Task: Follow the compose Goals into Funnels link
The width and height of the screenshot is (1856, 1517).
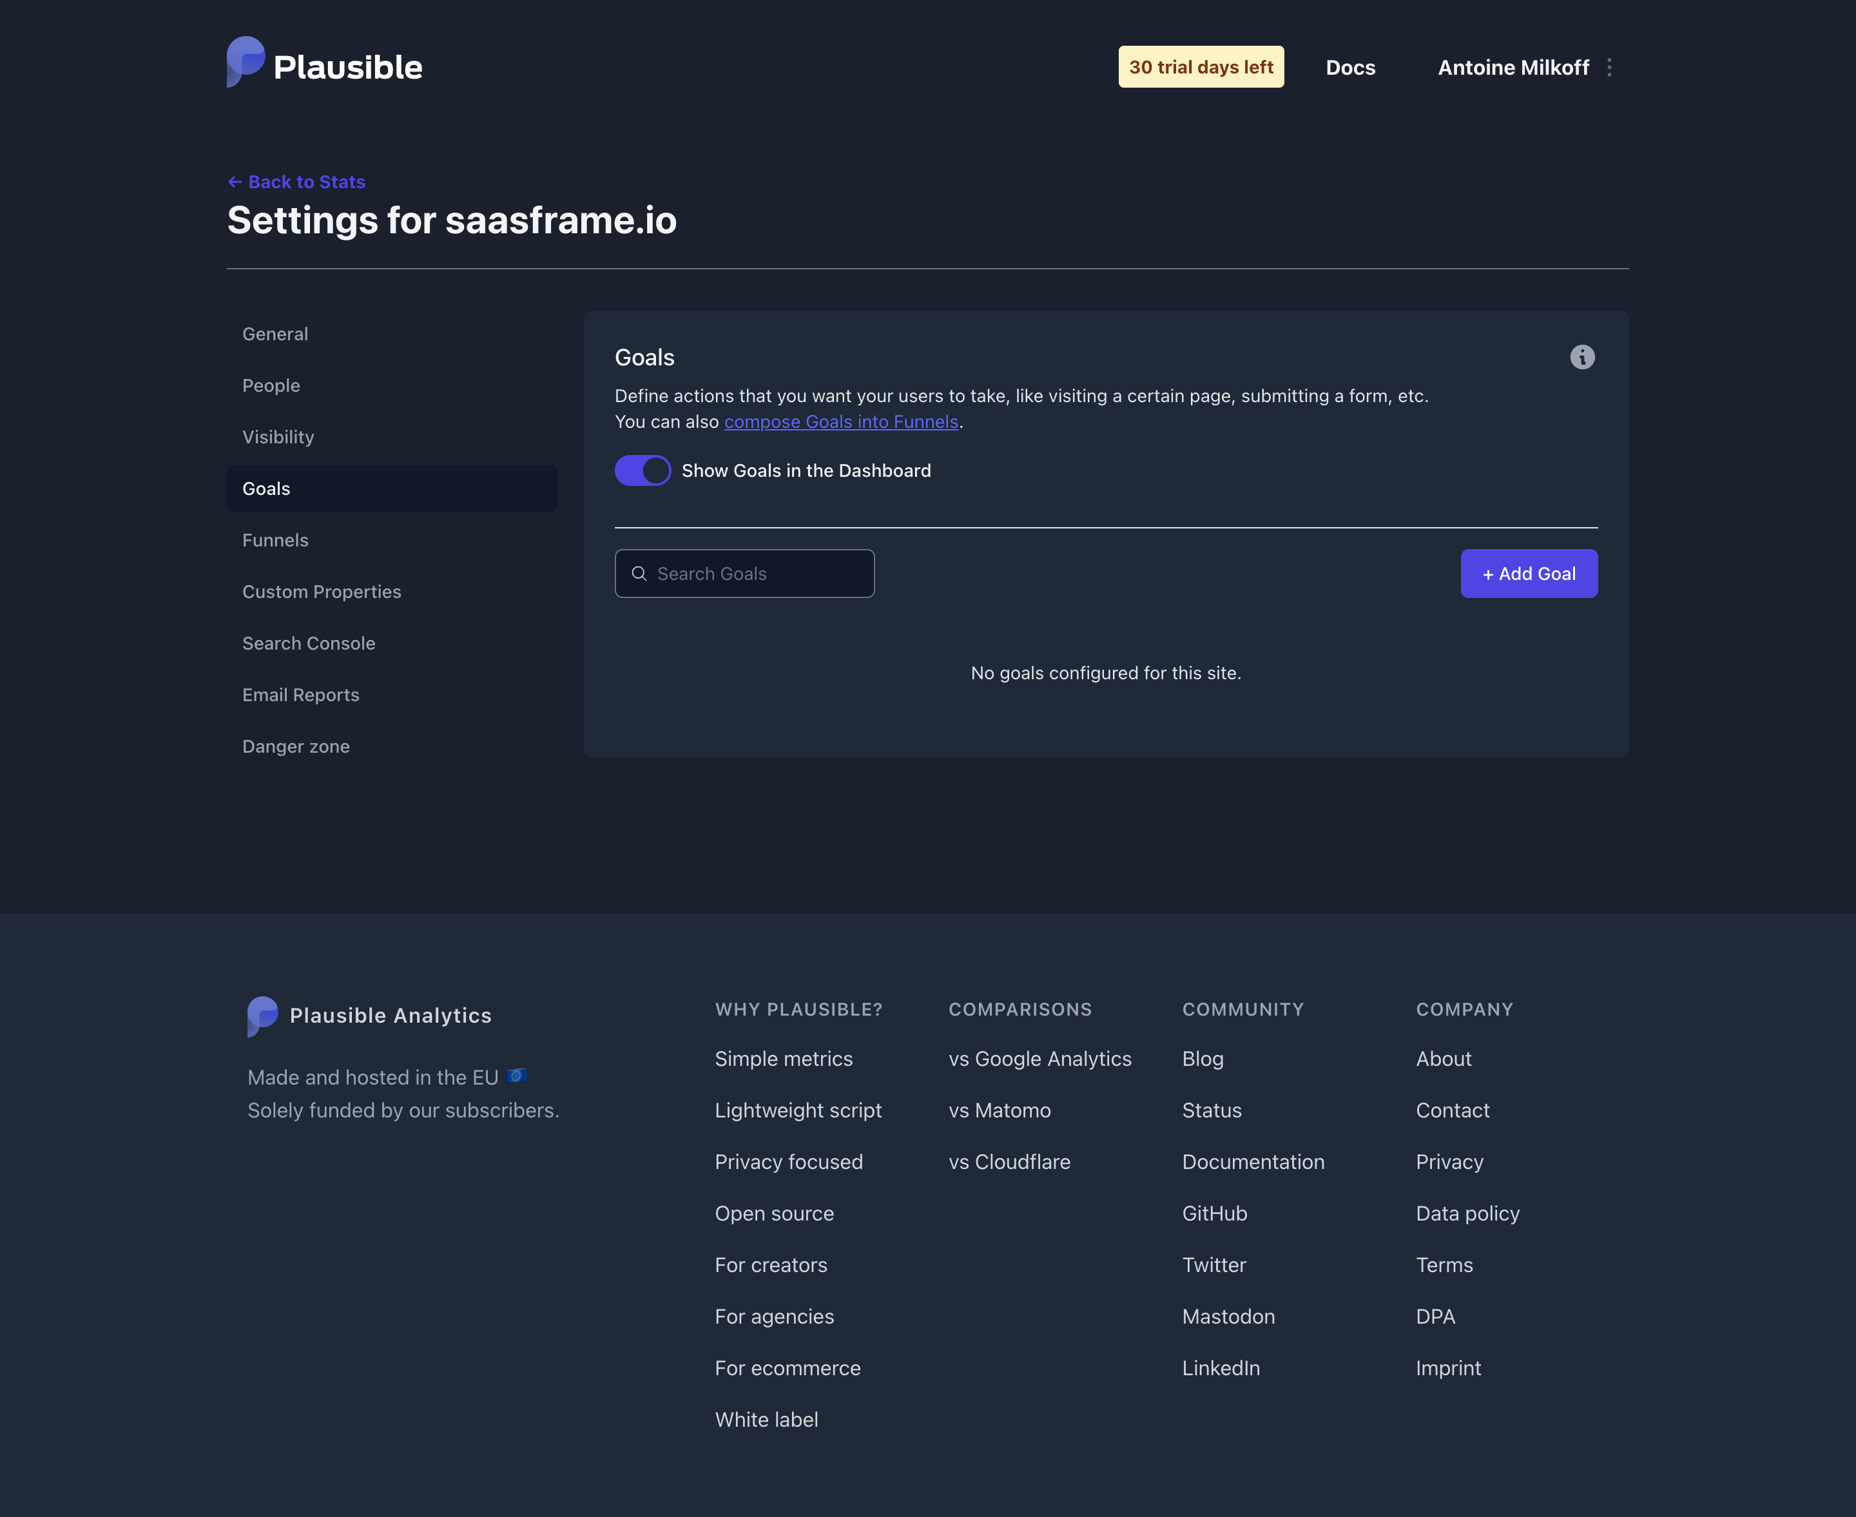Action: point(840,422)
